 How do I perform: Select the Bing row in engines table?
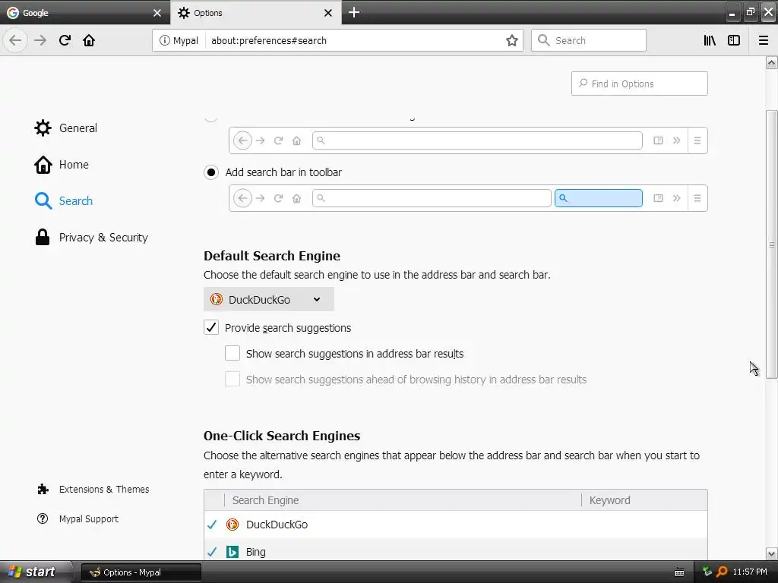point(456,550)
